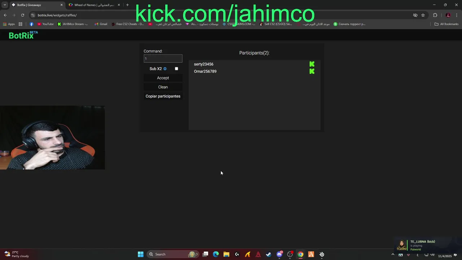
Task: Open JAHIMco Stream bookmark
Action: click(x=73, y=24)
